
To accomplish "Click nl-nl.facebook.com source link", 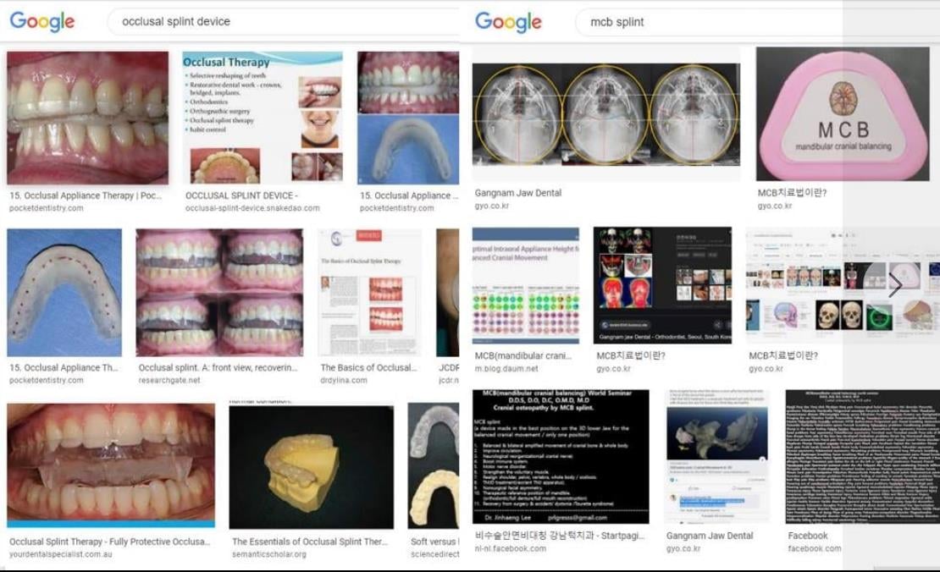I will point(510,548).
